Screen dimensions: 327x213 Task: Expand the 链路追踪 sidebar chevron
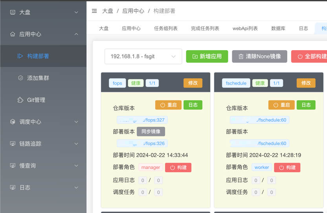coord(76,144)
